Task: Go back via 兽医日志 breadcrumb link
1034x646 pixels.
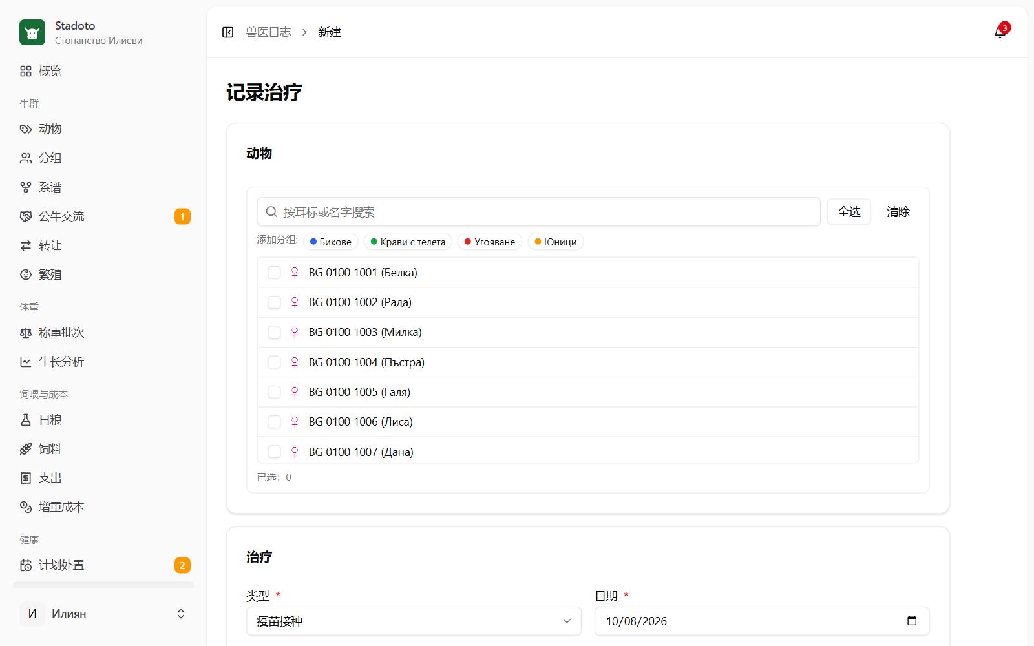Action: pyautogui.click(x=268, y=32)
